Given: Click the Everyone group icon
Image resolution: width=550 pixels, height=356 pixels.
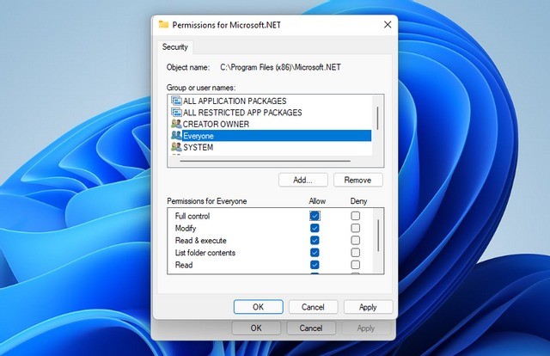Looking at the screenshot, I should [x=176, y=136].
